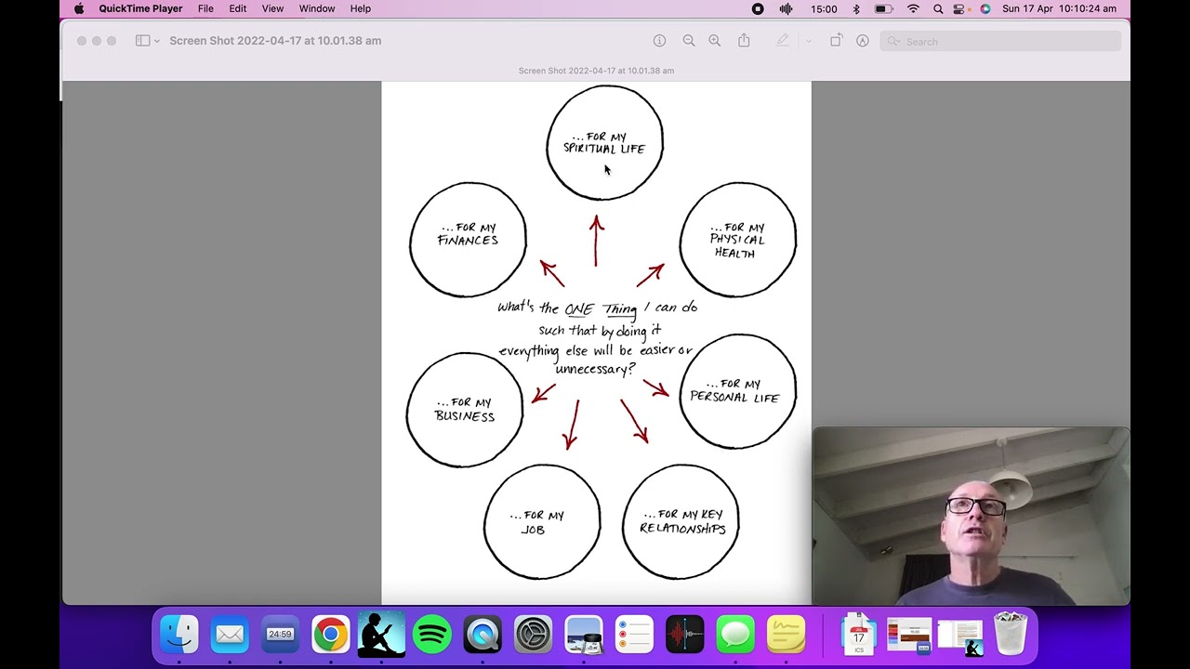Toggle the Markup toolbar icon
Screen dimensions: 1190x669
tap(863, 41)
